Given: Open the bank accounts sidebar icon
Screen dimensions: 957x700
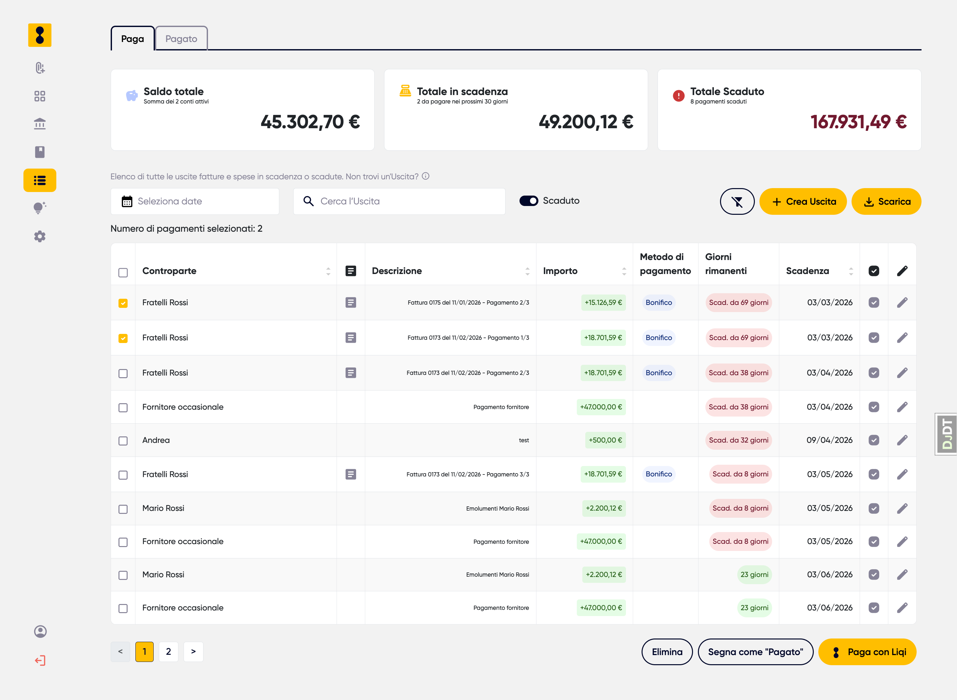Looking at the screenshot, I should click(x=40, y=124).
